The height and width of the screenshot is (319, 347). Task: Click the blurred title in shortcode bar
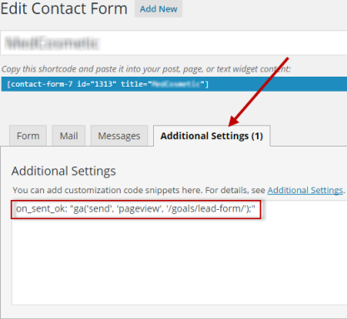pyautogui.click(x=176, y=84)
